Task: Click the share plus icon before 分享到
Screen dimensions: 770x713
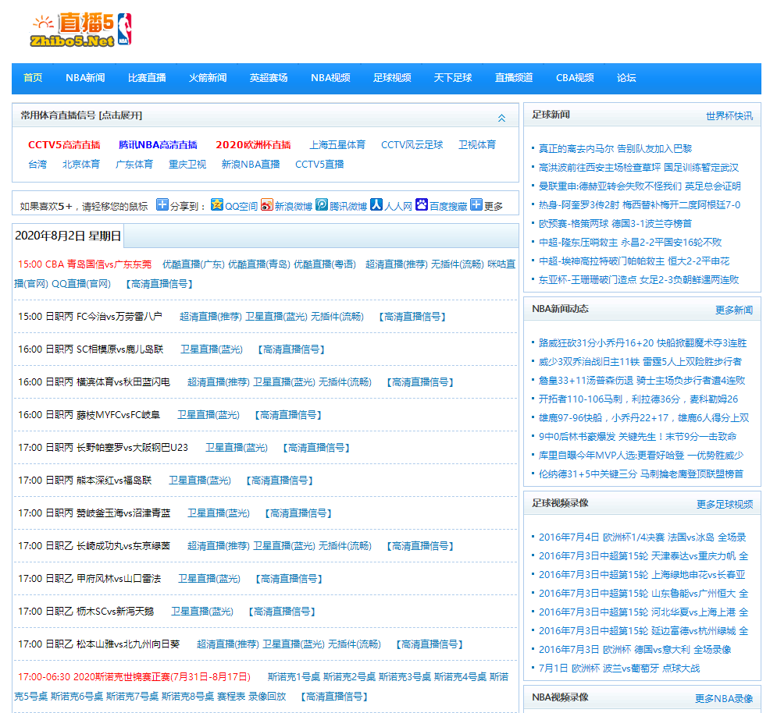Action: 162,204
